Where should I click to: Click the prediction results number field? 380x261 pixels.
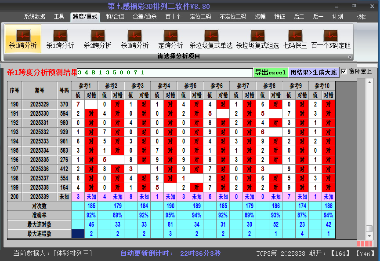165,72
